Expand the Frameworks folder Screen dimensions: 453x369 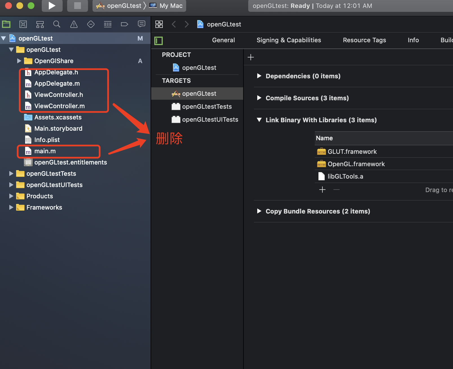11,207
